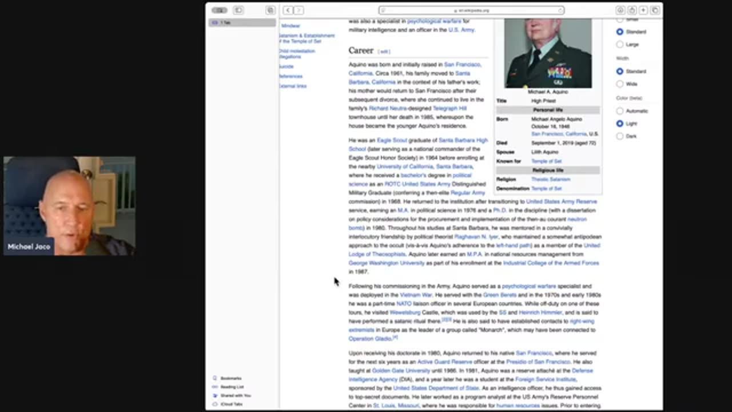Open Shared with You in sidebar
The height and width of the screenshot is (412, 732).
[x=236, y=395]
